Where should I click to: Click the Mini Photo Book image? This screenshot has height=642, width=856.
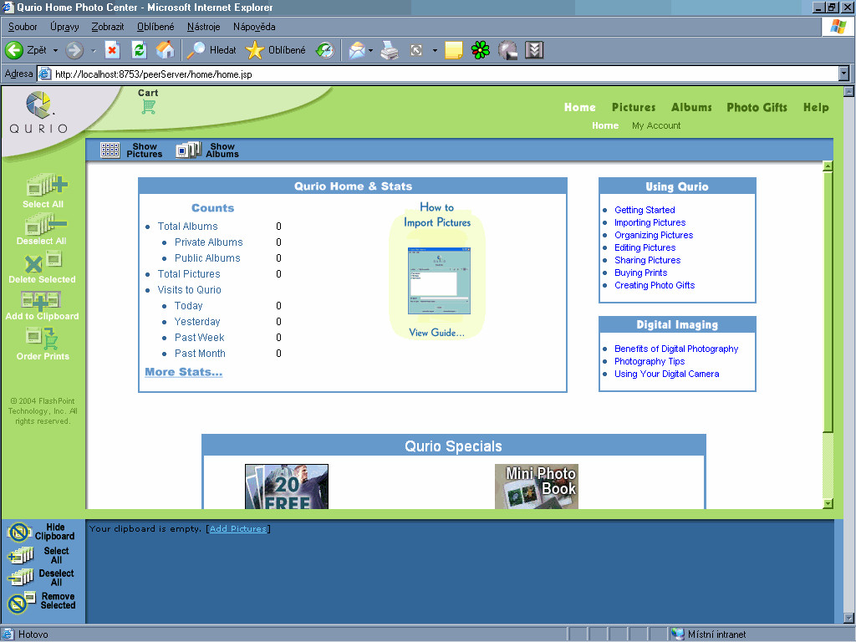[536, 487]
